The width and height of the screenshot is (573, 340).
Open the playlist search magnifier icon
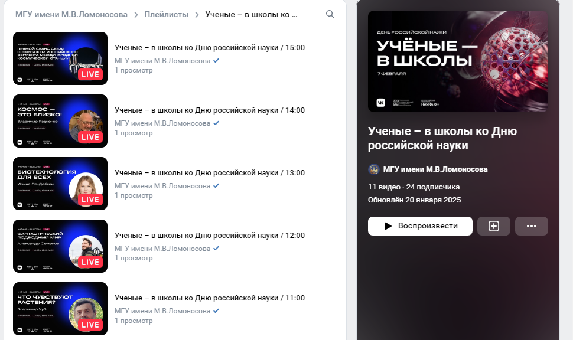[330, 14]
